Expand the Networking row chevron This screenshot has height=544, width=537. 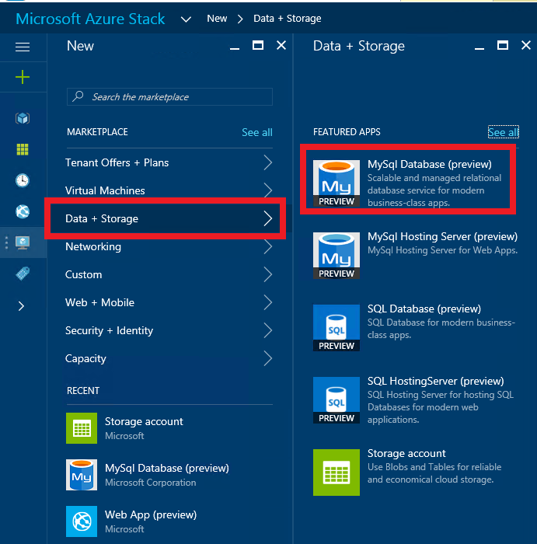tap(268, 246)
